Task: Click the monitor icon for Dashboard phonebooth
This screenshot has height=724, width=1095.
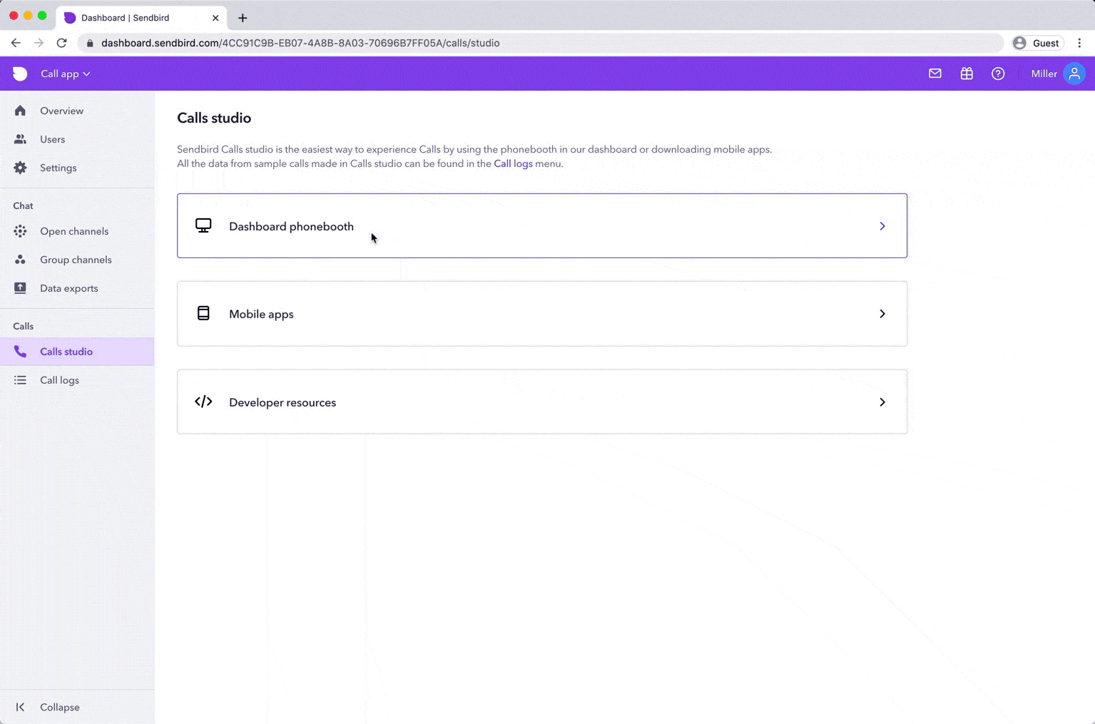Action: (203, 226)
